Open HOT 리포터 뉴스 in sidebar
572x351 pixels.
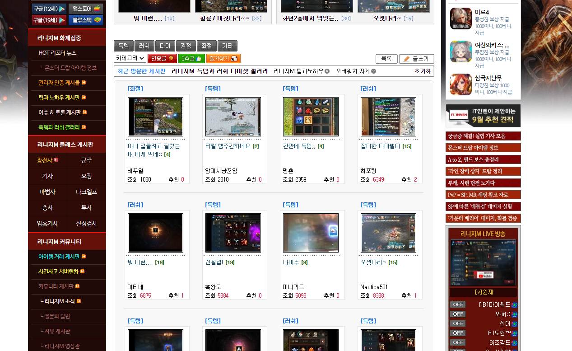coord(57,53)
